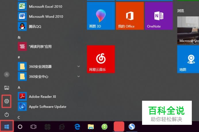Click the dimmed Internet Explorer taskbar icon
The image size is (199, 132).
62,127
